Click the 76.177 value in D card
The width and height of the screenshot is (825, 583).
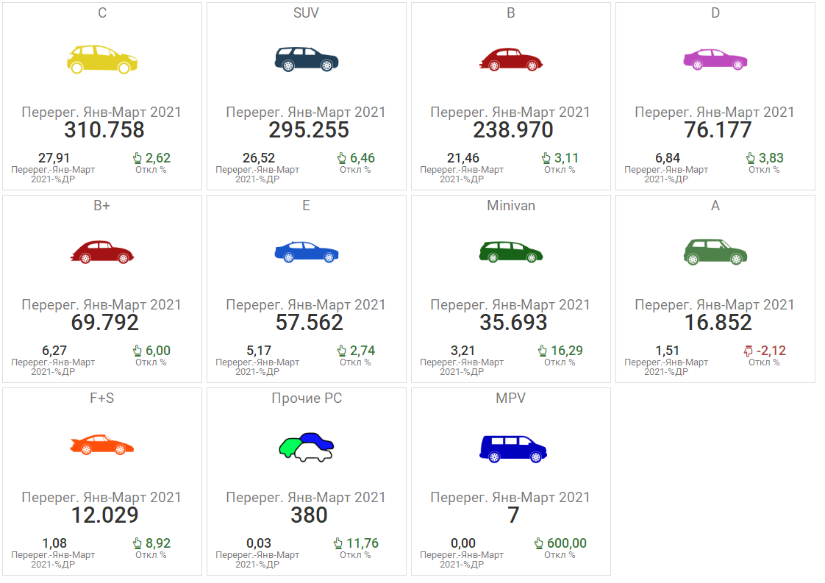click(x=718, y=130)
